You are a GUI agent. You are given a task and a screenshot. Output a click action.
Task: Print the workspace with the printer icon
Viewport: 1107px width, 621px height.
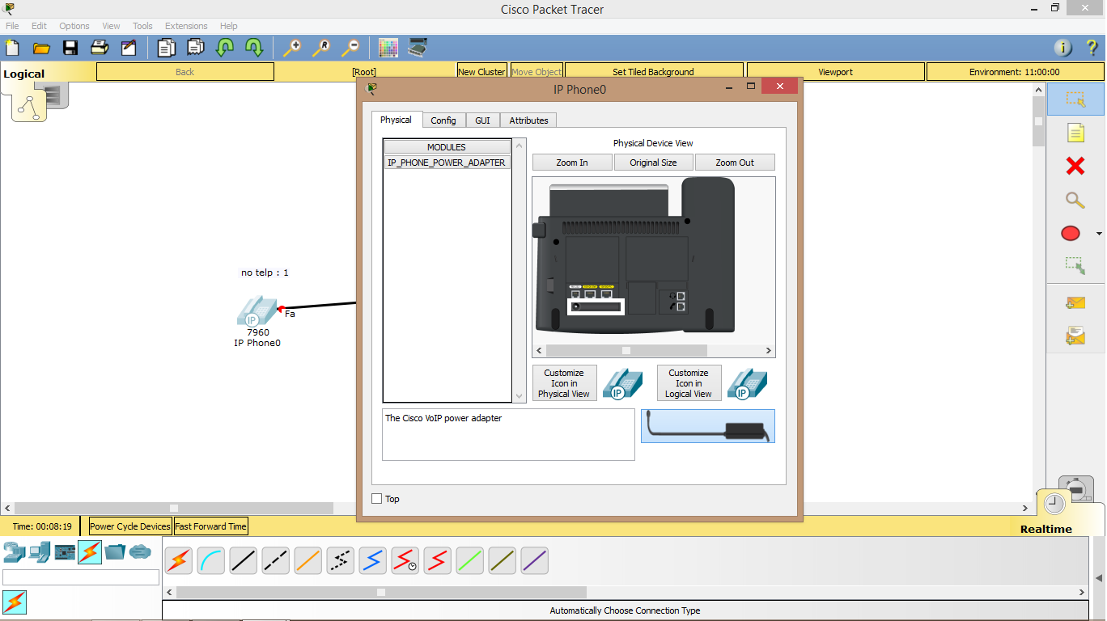pos(100,48)
